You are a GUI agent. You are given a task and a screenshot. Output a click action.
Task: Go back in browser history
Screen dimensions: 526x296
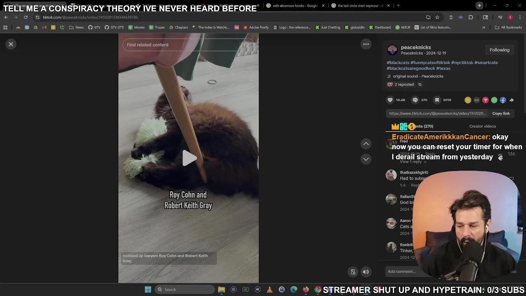pyautogui.click(x=6, y=17)
